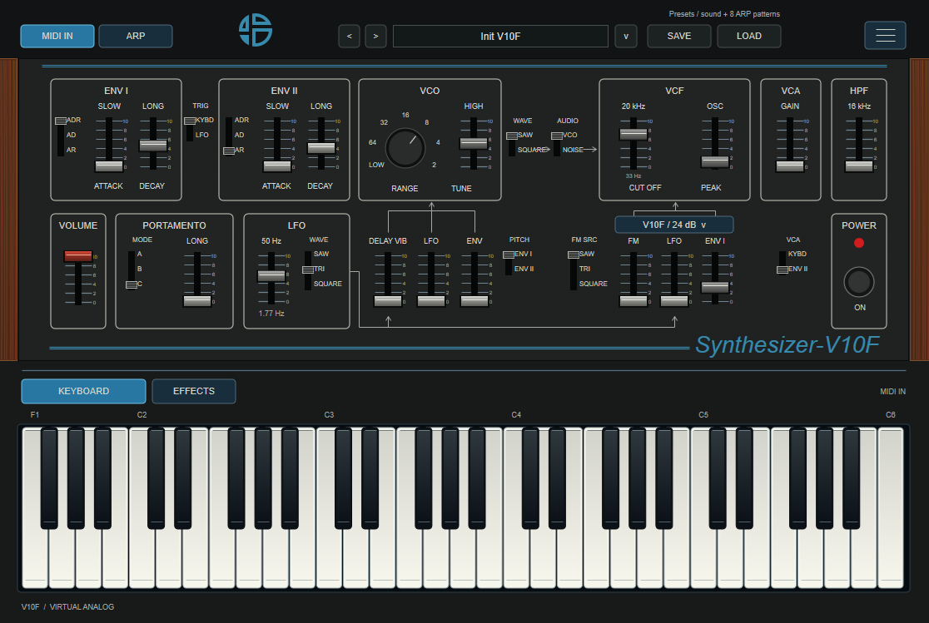This screenshot has width=929, height=623.
Task: Click ENV II ATTACK slider handle
Action: [x=277, y=166]
